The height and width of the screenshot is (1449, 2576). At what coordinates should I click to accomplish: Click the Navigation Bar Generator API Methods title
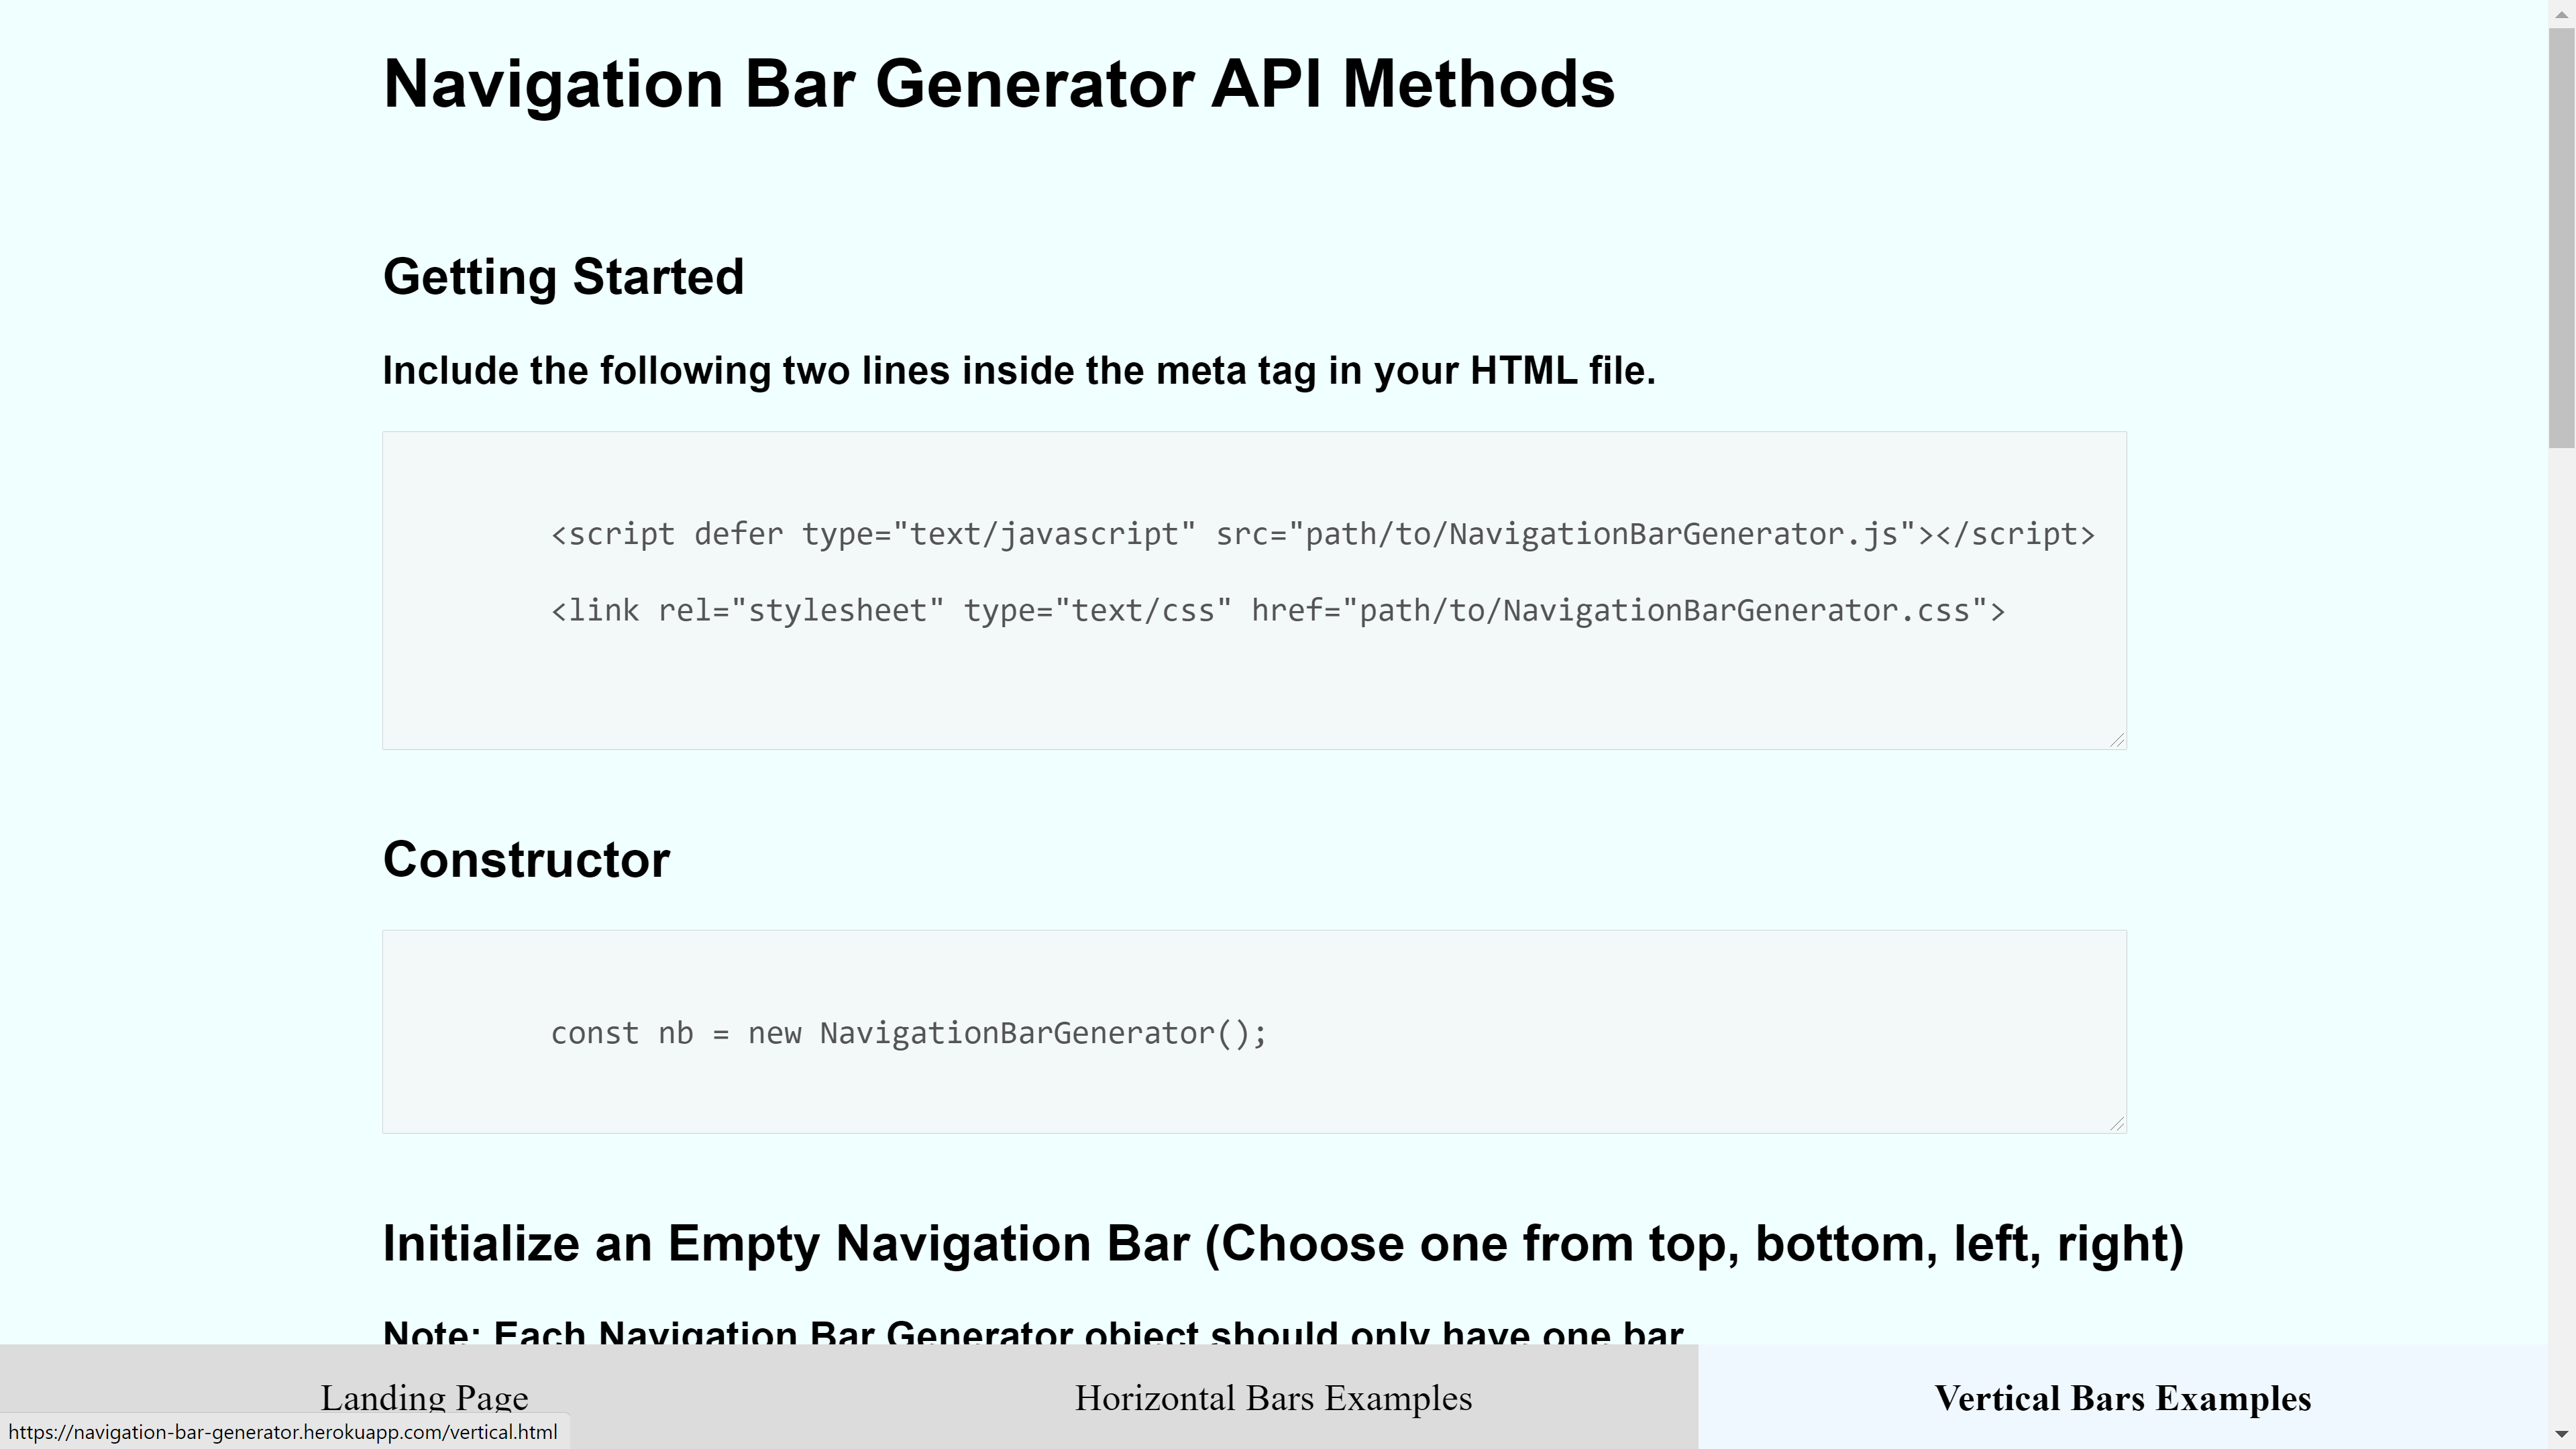[x=999, y=85]
